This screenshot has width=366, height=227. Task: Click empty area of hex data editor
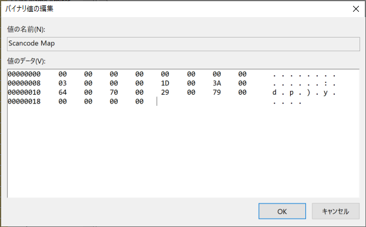pyautogui.click(x=184, y=152)
